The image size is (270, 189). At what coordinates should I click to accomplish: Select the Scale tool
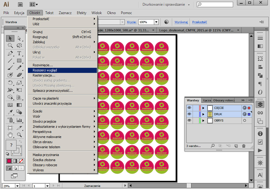click(19, 83)
